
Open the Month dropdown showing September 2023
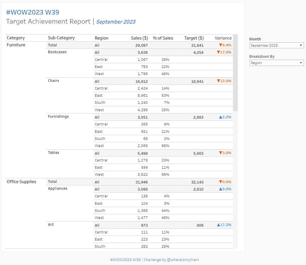pyautogui.click(x=276, y=45)
